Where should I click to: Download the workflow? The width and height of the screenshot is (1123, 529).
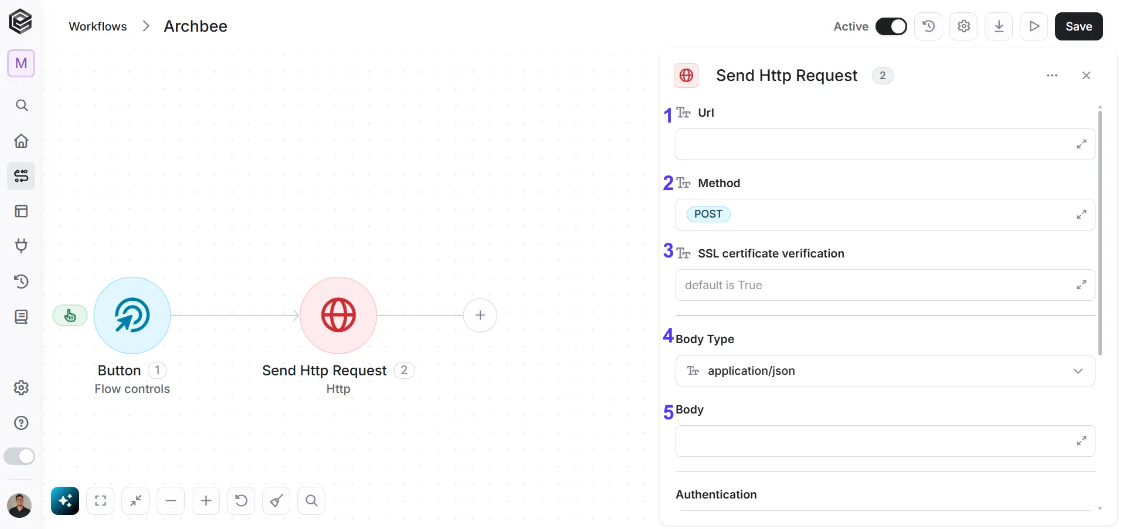(x=999, y=26)
